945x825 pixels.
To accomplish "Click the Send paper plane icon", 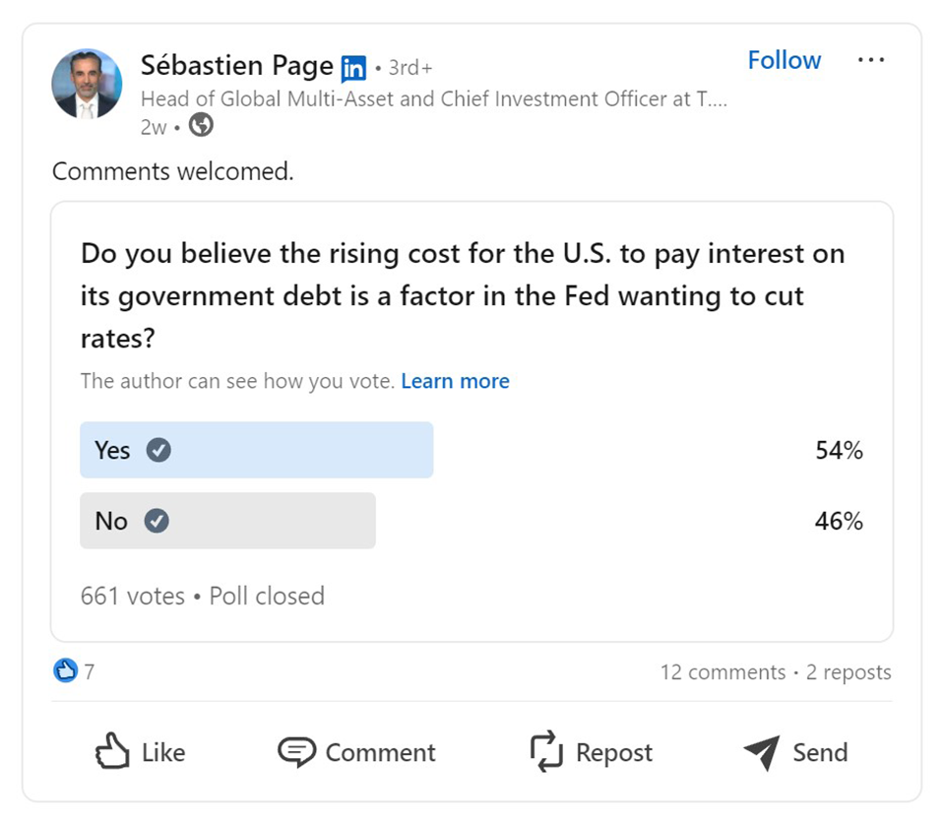I will [762, 752].
